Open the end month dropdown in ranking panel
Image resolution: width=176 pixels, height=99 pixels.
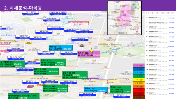click(x=168, y=13)
